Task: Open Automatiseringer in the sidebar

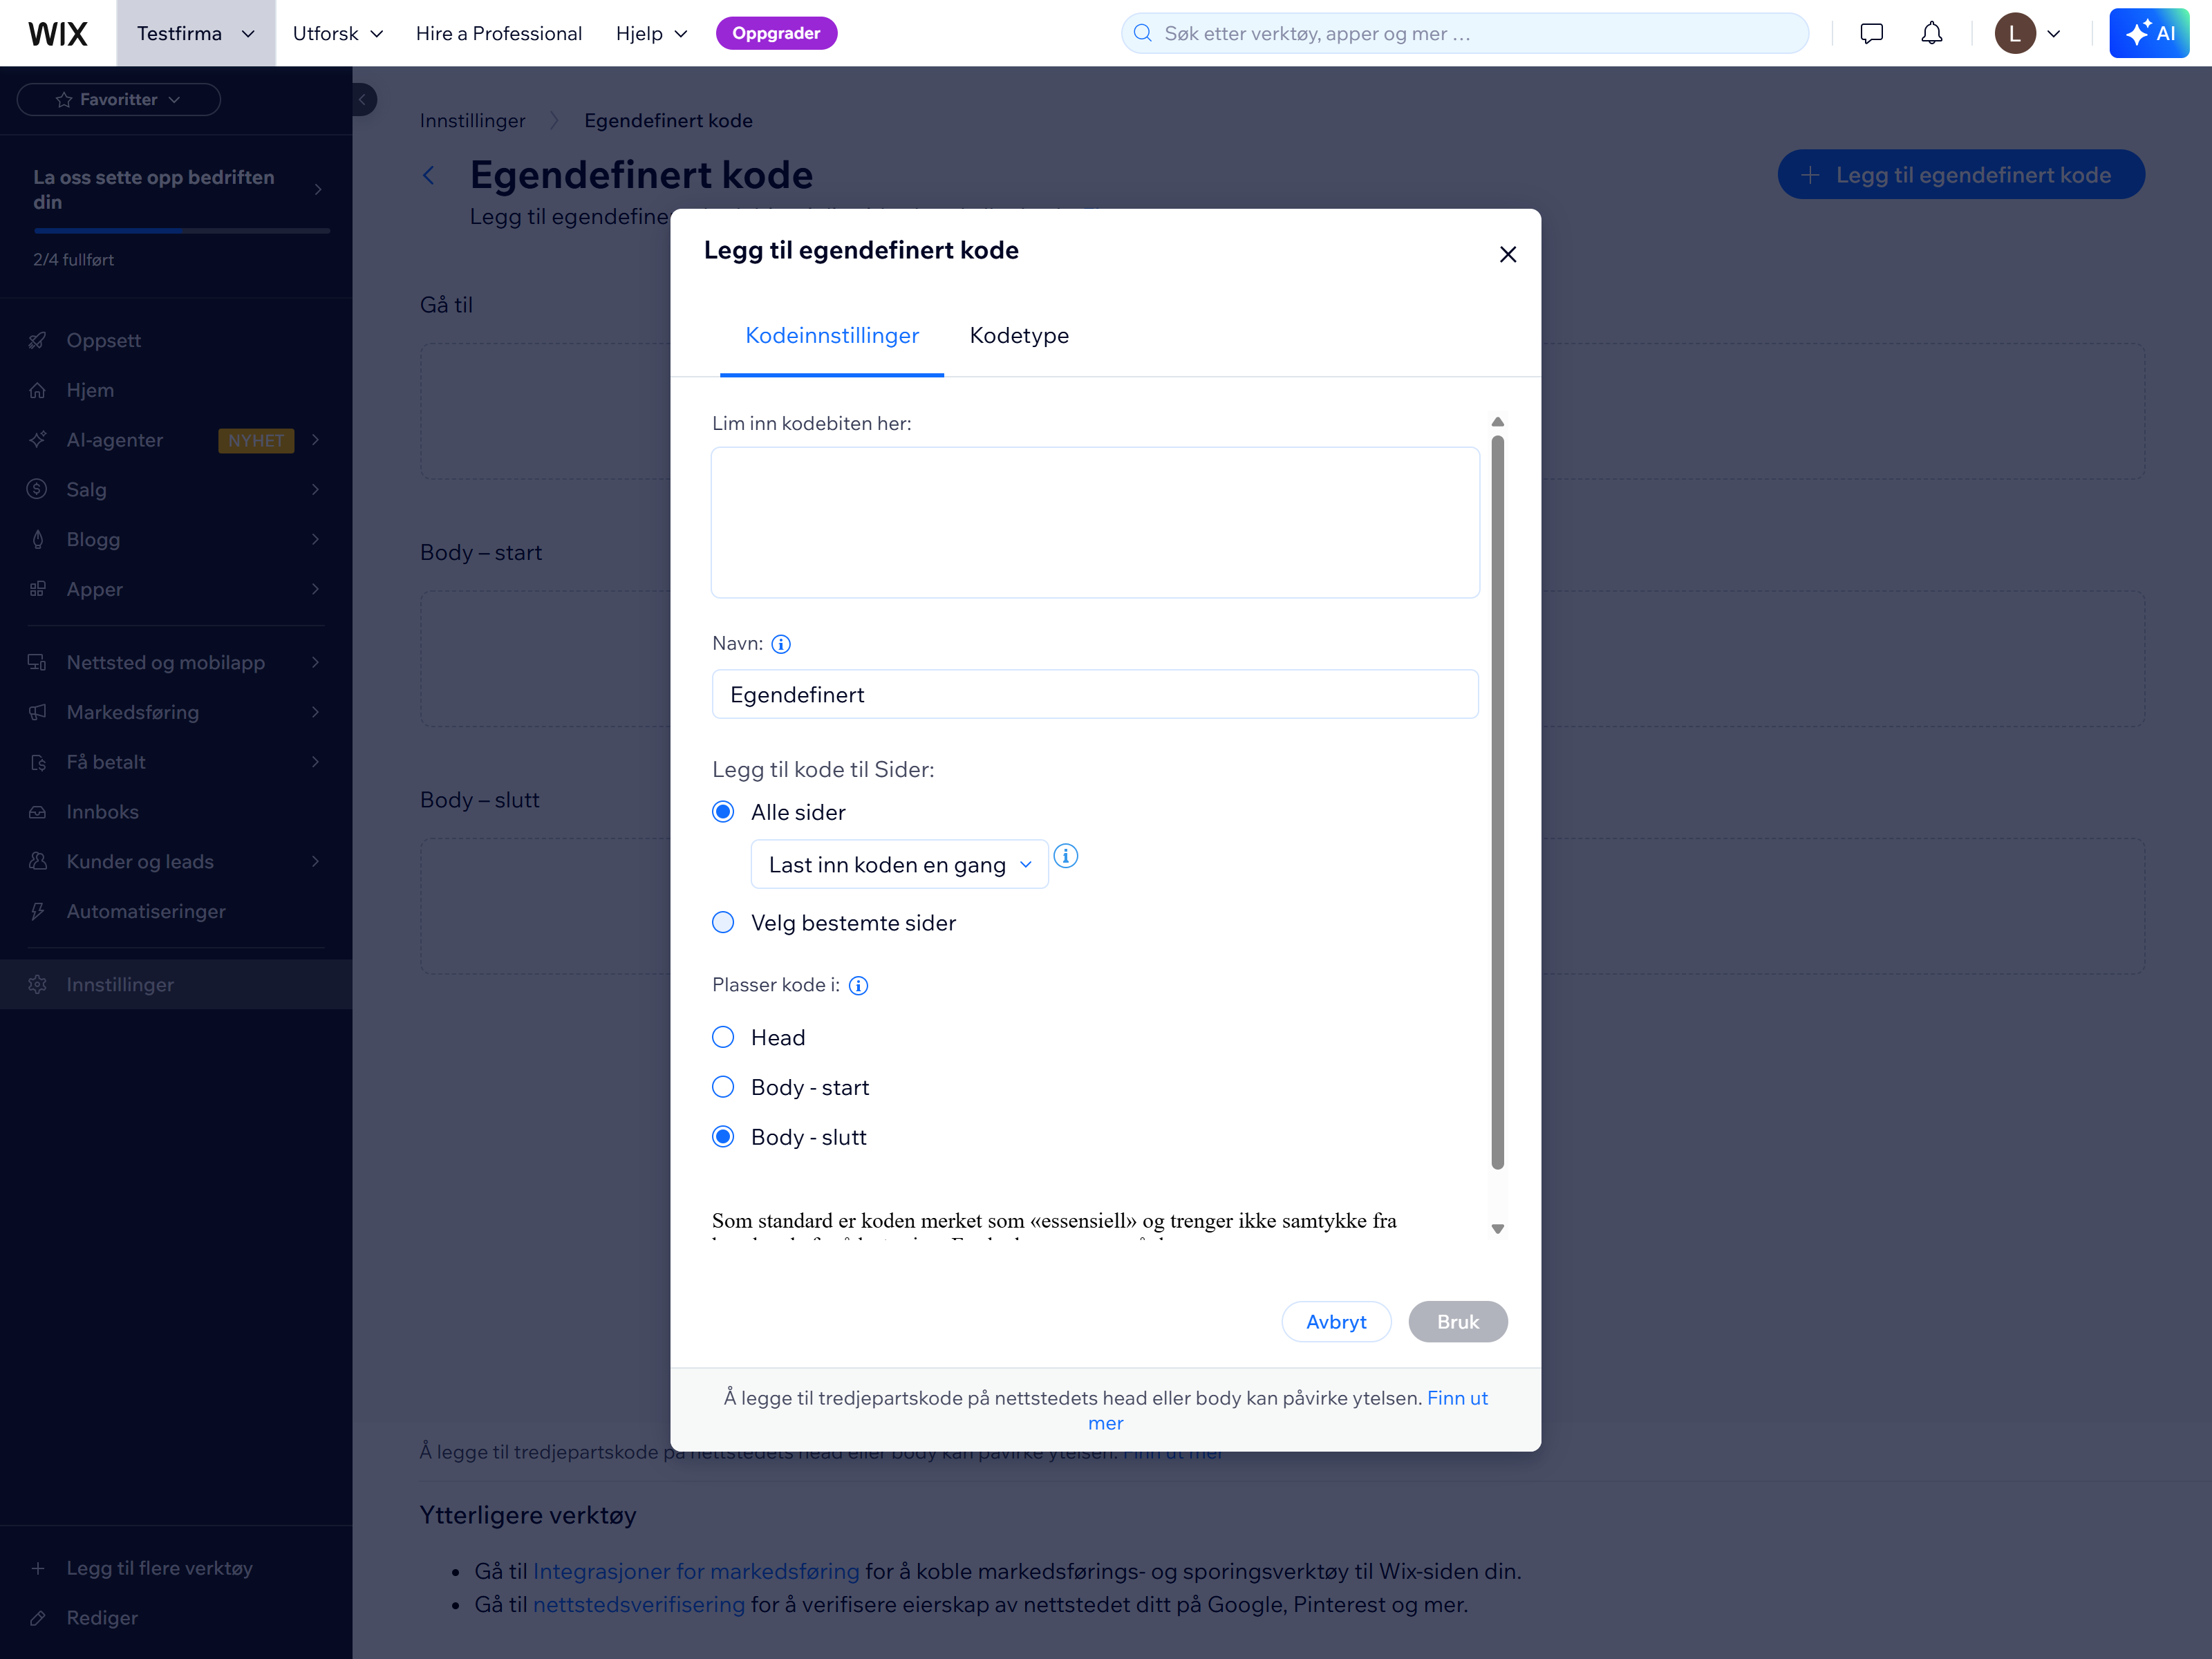Action: click(x=176, y=911)
